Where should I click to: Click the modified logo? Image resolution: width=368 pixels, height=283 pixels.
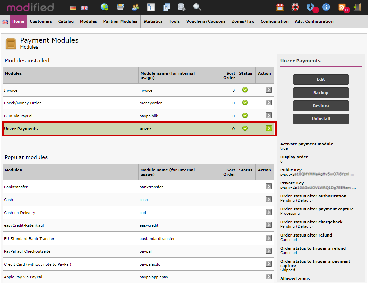[x=30, y=7]
